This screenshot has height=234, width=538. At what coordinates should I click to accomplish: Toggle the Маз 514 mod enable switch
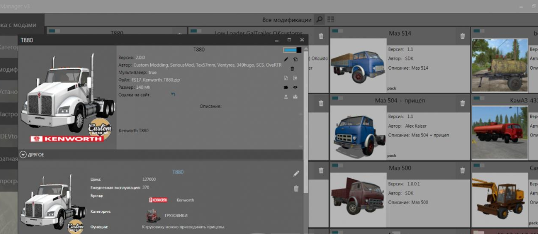337,31
